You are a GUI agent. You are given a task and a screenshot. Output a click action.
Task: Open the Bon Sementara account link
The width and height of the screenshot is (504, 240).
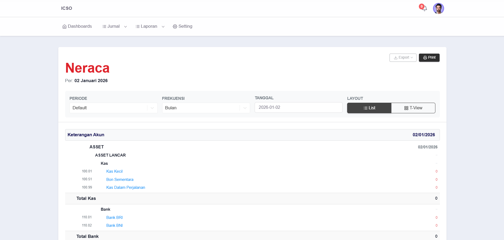click(120, 180)
